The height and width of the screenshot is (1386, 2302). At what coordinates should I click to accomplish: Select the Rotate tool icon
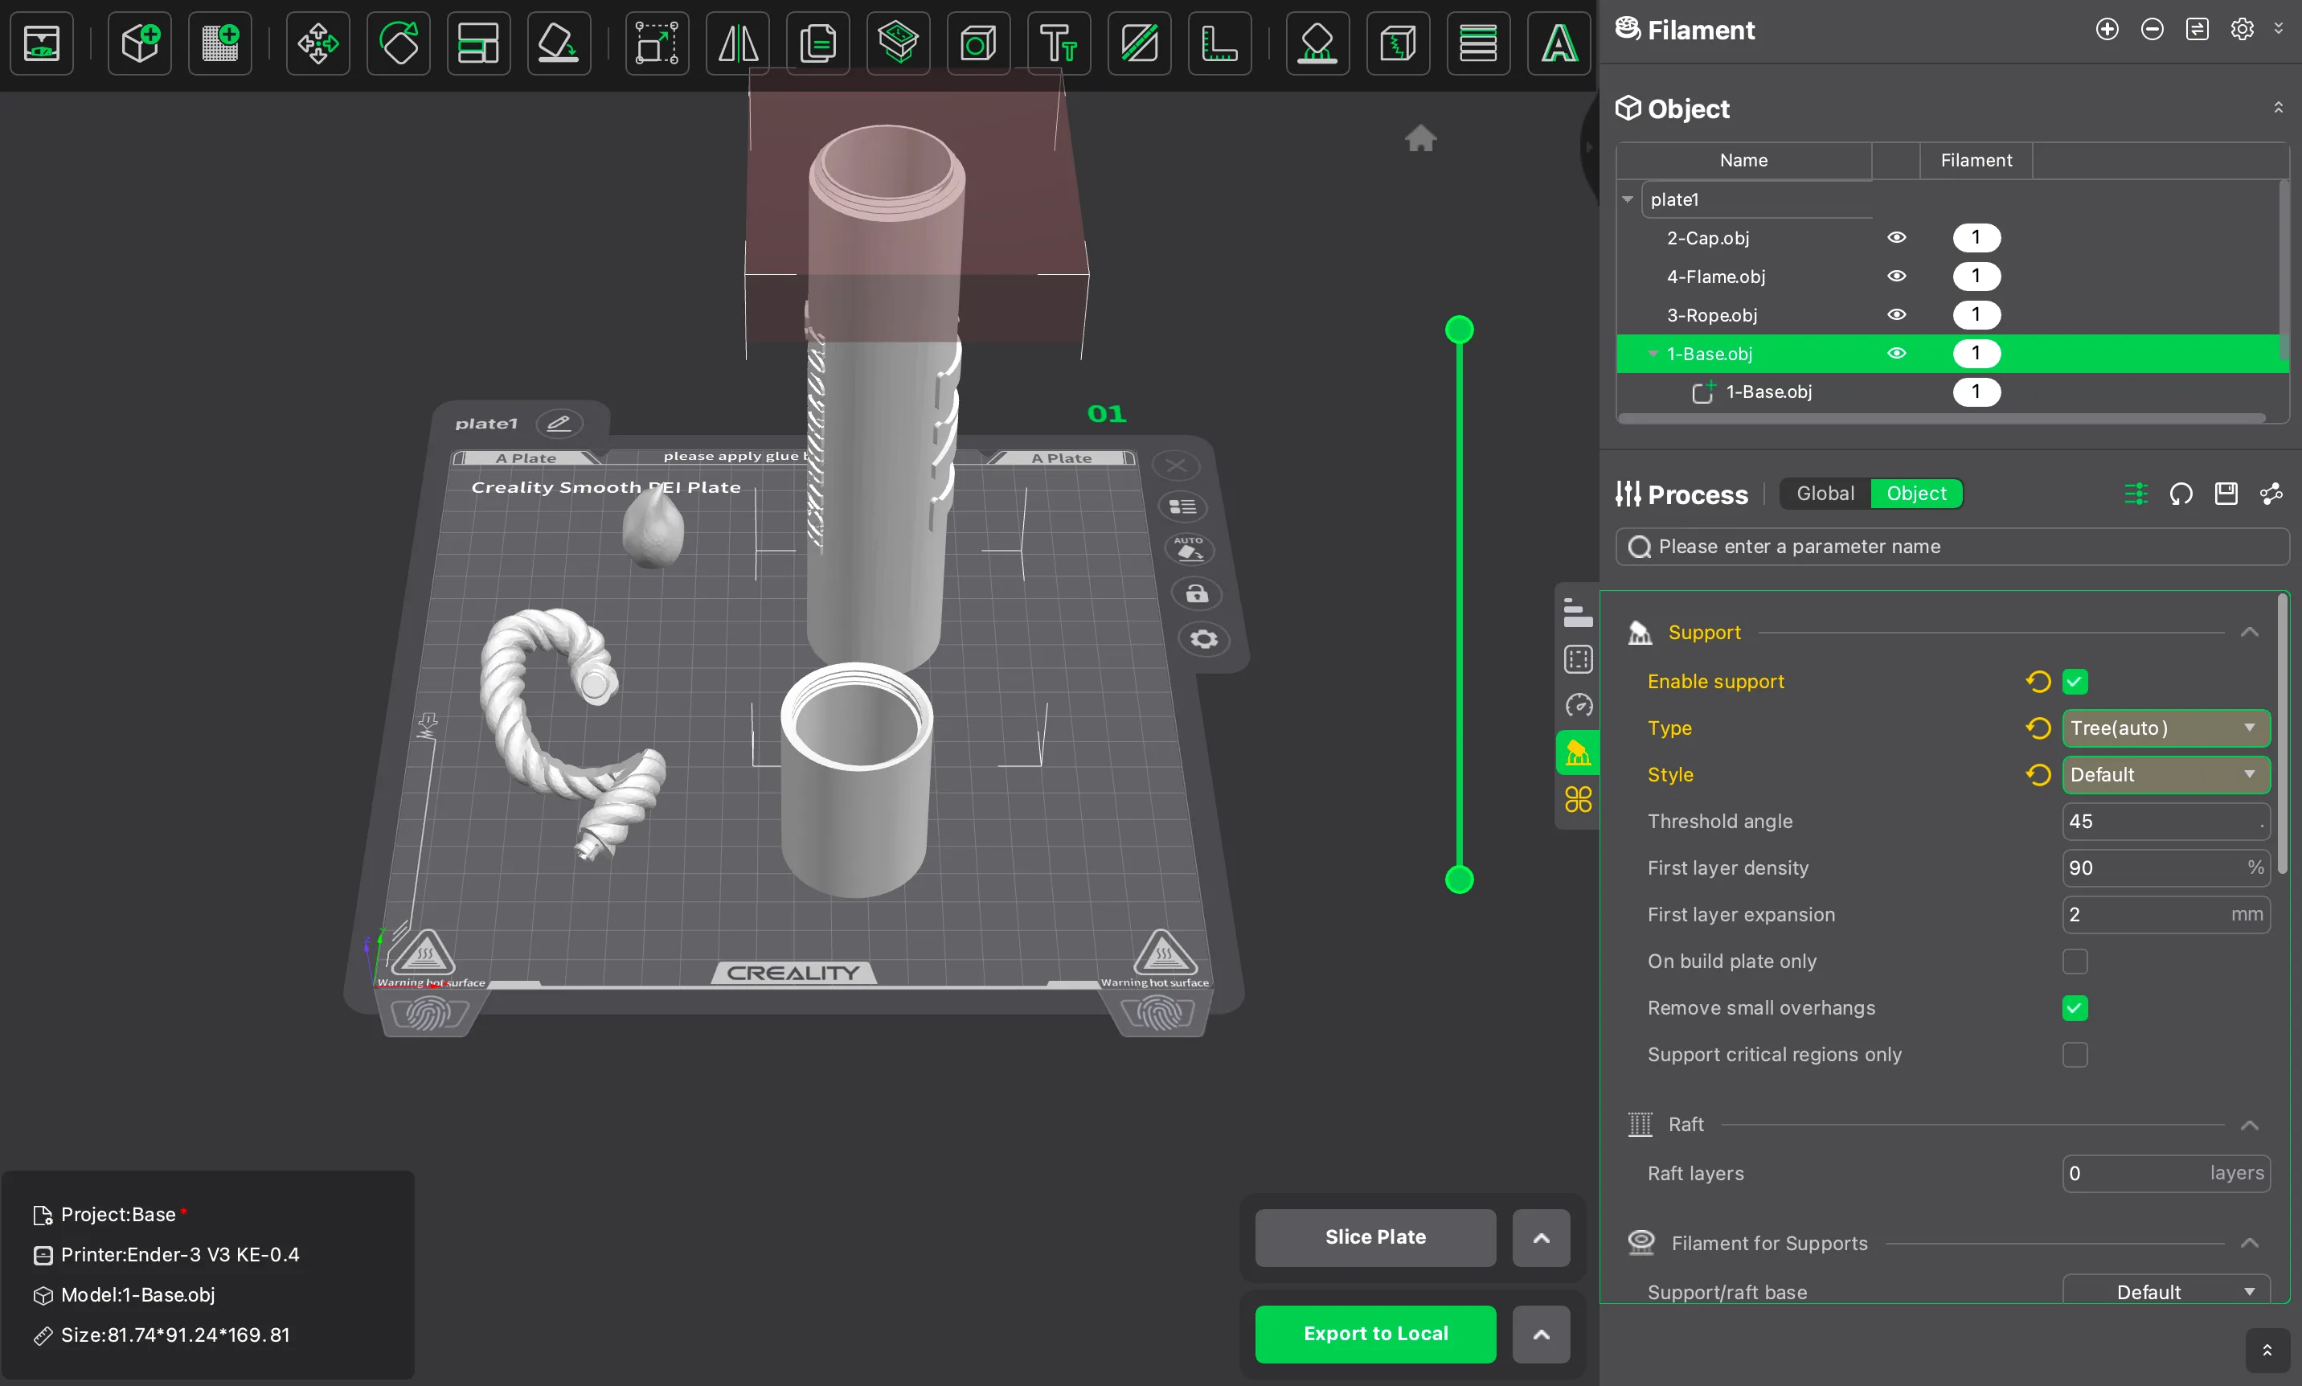click(399, 43)
